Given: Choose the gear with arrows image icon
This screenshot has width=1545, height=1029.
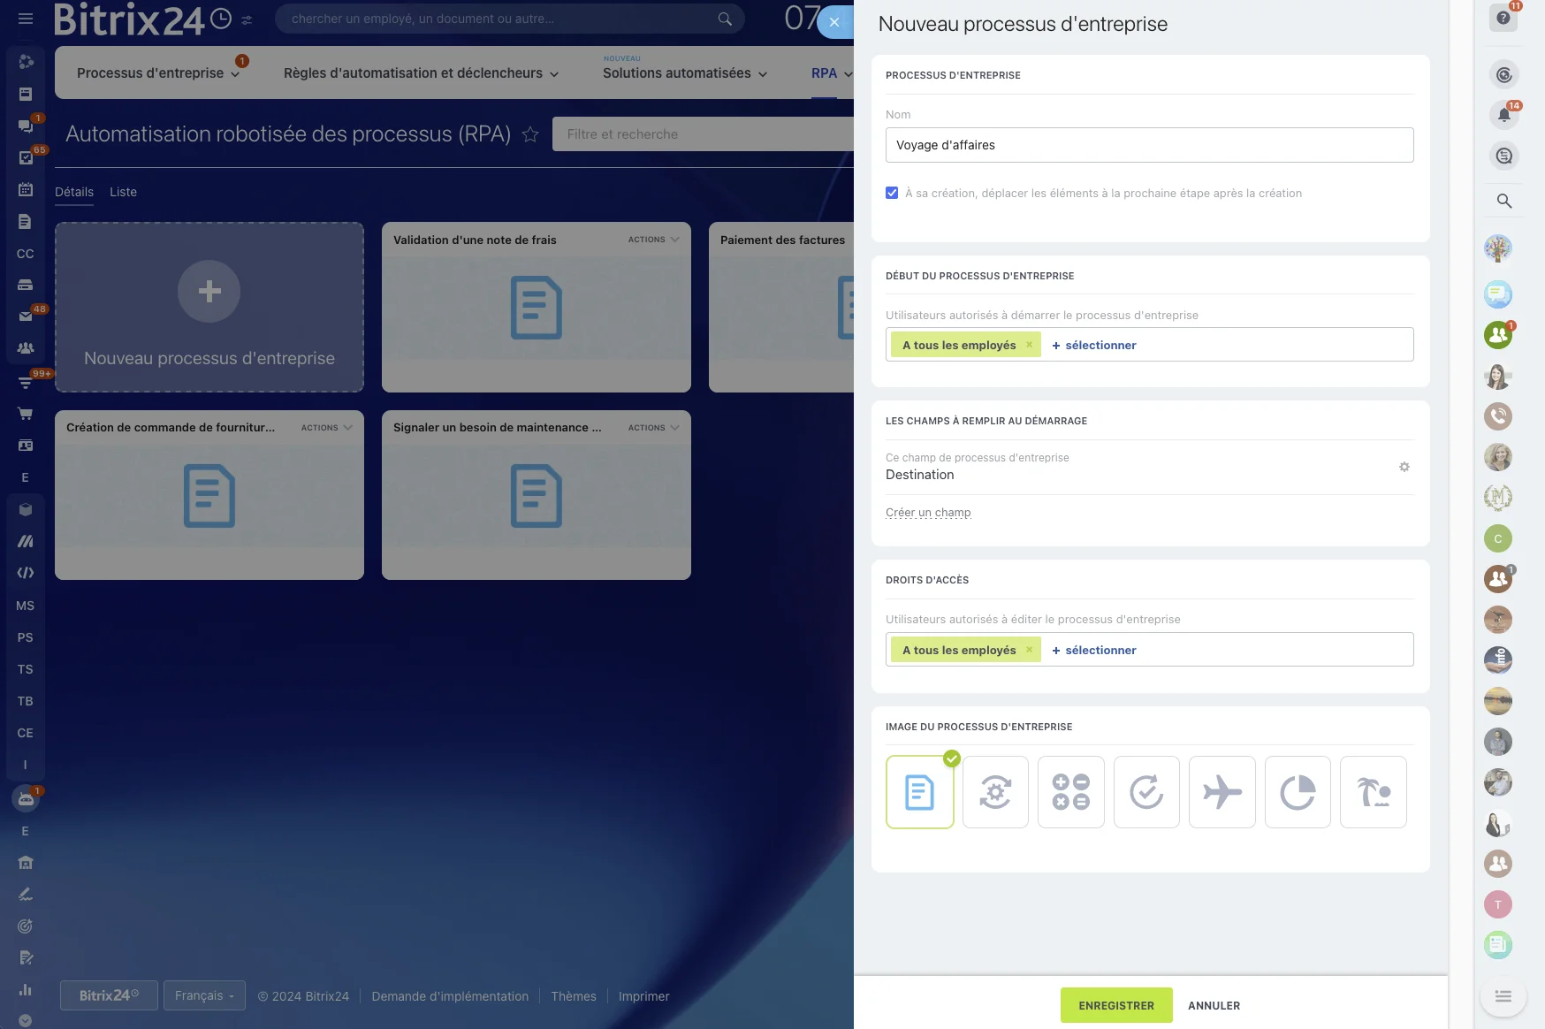Looking at the screenshot, I should (x=995, y=792).
